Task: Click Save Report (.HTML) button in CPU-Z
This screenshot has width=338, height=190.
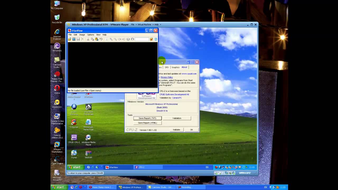Action: 147,123
